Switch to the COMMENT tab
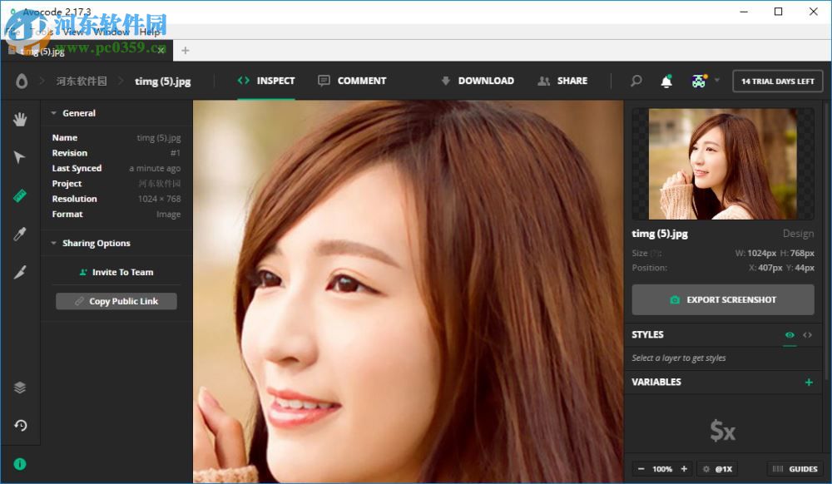The image size is (832, 484). [352, 81]
